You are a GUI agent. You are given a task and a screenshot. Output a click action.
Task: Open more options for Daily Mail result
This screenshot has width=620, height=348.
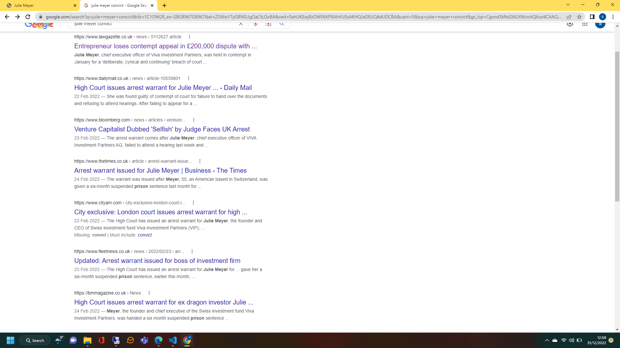tap(189, 78)
